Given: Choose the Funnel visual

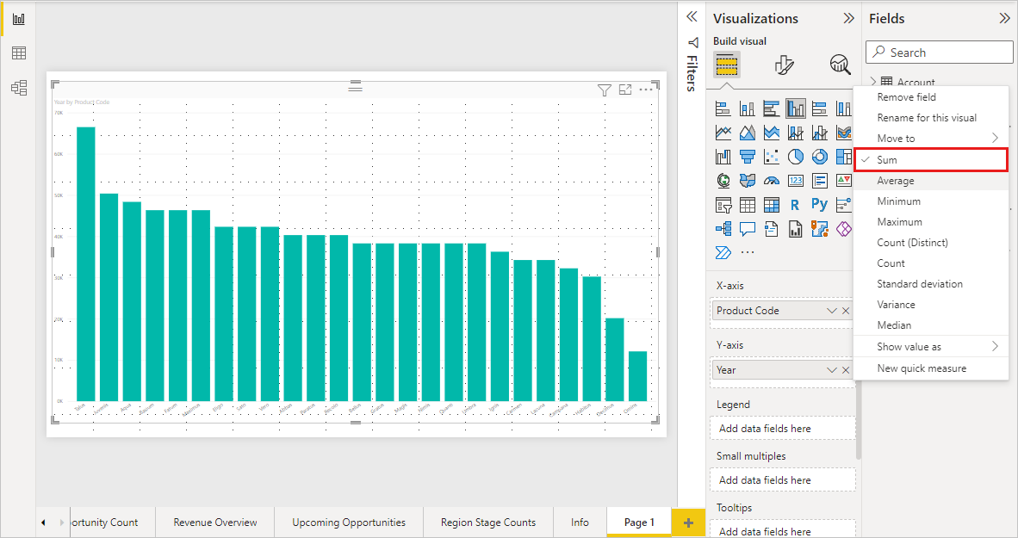Looking at the screenshot, I should tap(748, 157).
